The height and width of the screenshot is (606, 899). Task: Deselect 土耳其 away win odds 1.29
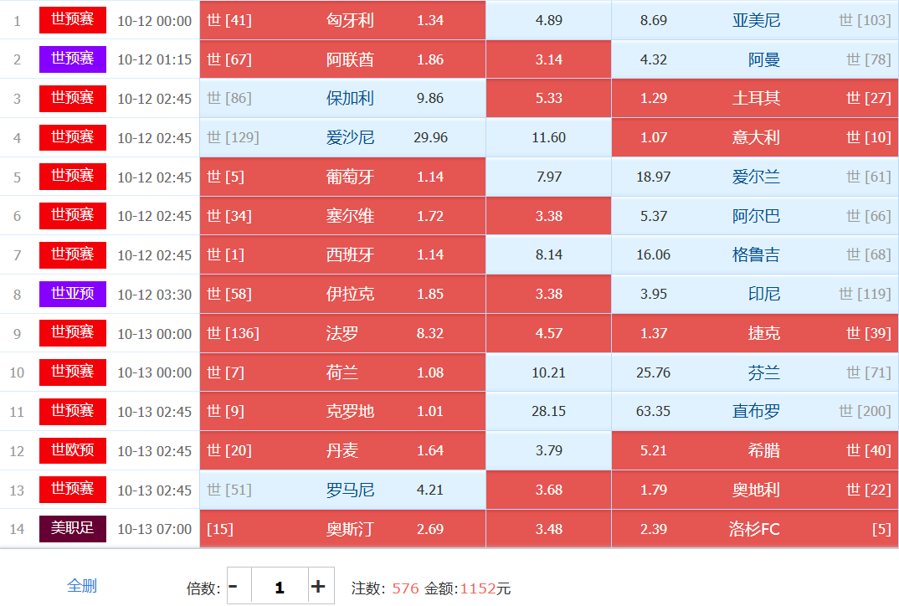[x=653, y=99]
